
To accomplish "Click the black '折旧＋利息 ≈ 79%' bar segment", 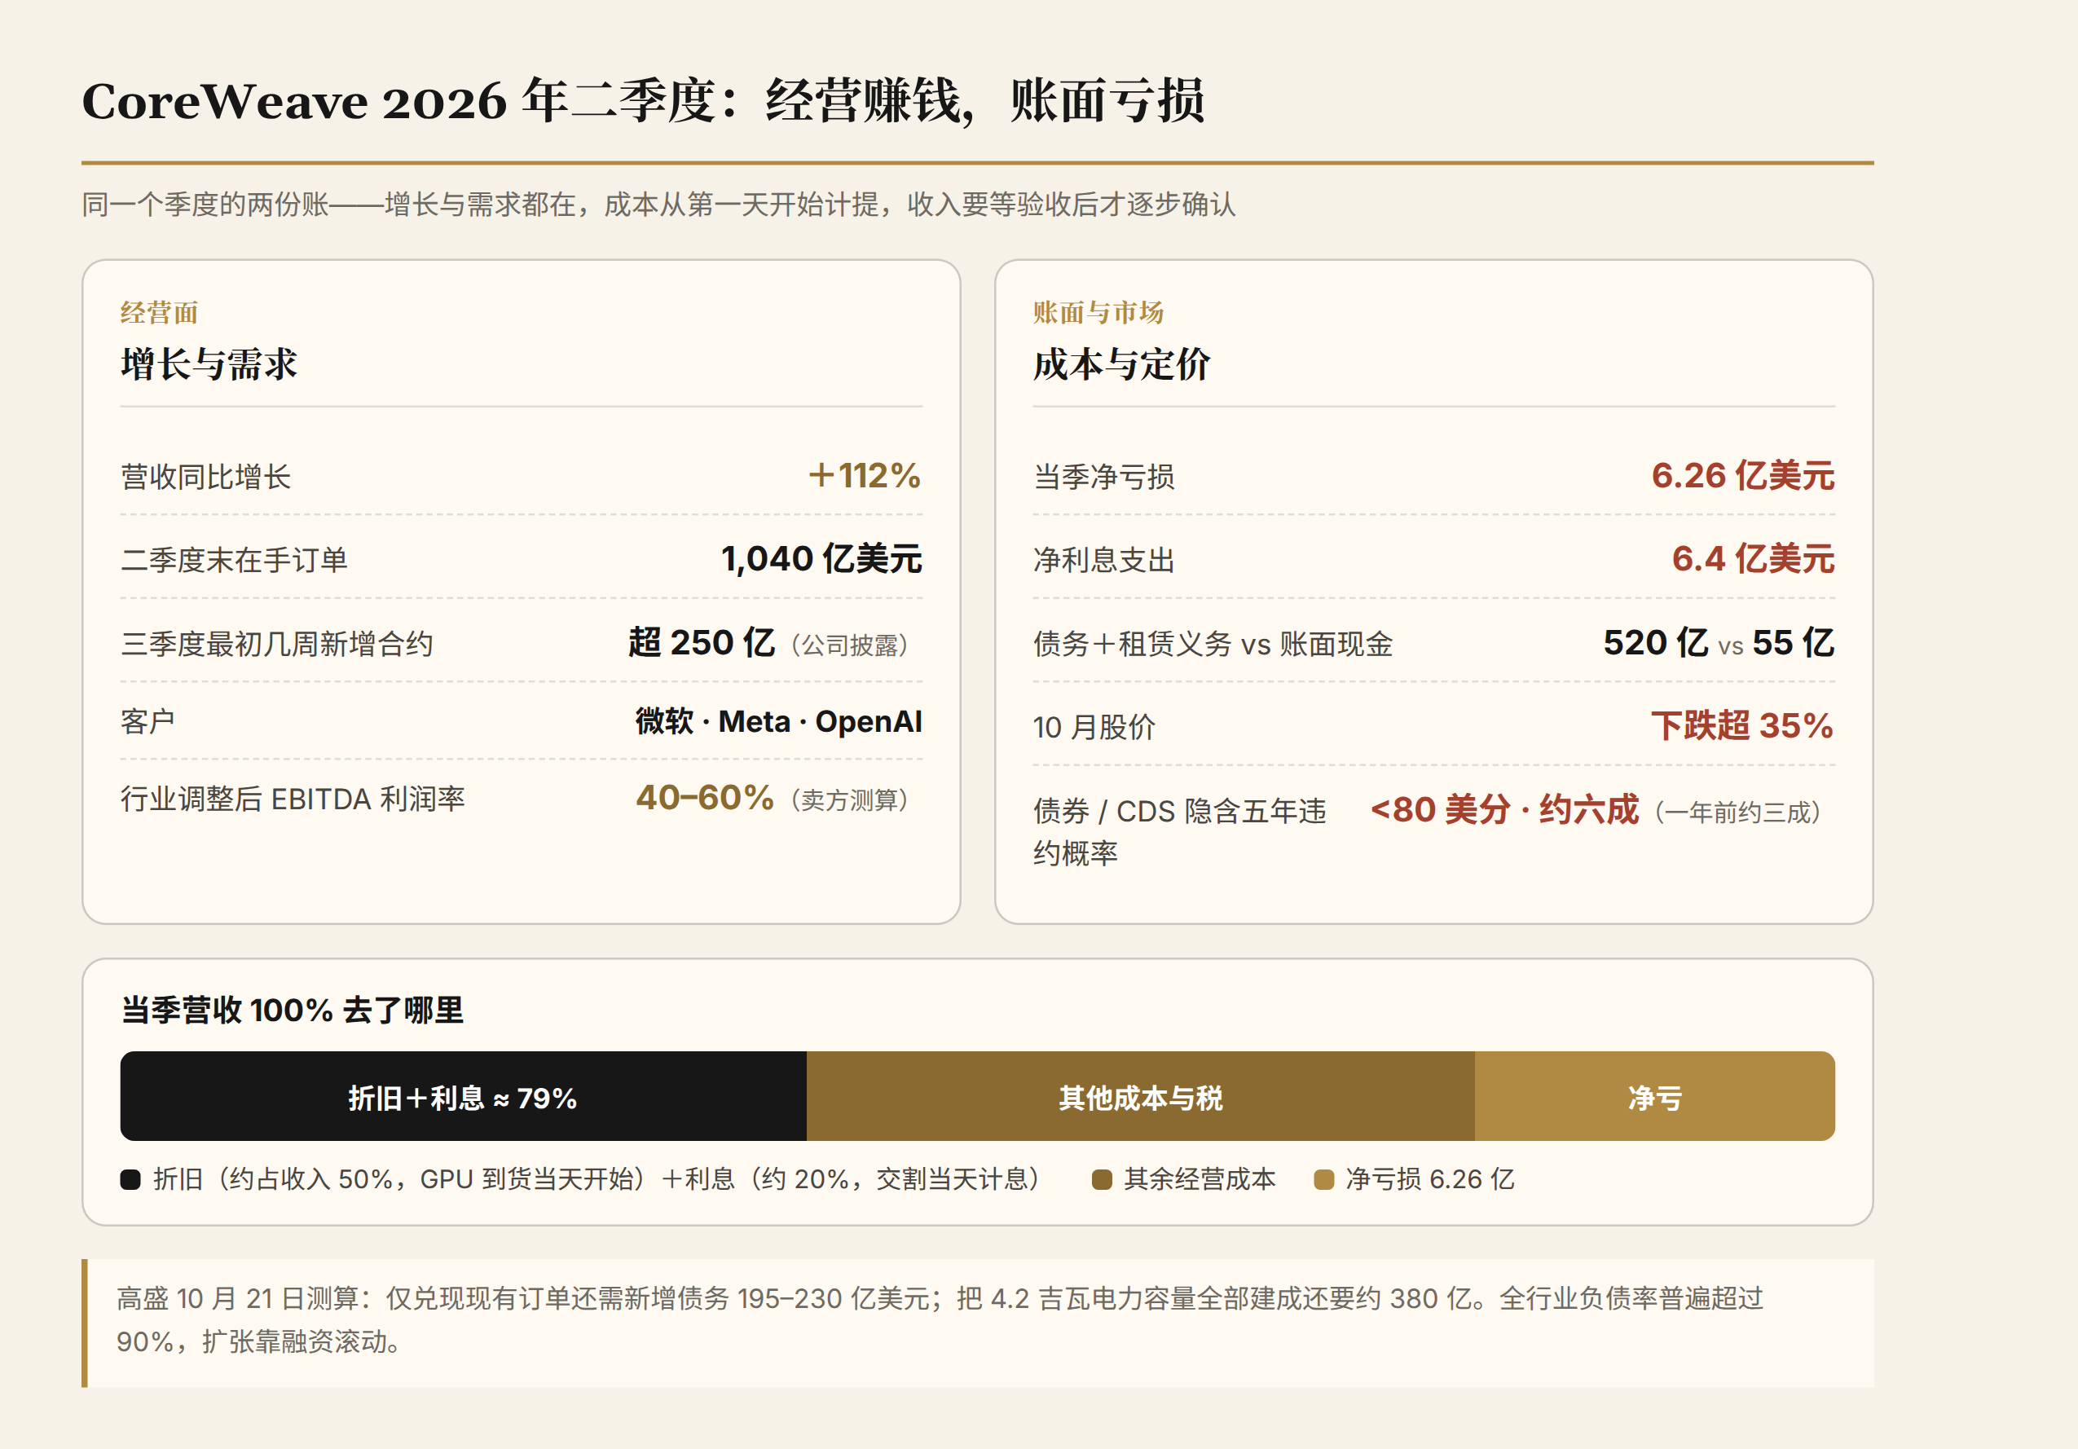I will [x=464, y=1096].
